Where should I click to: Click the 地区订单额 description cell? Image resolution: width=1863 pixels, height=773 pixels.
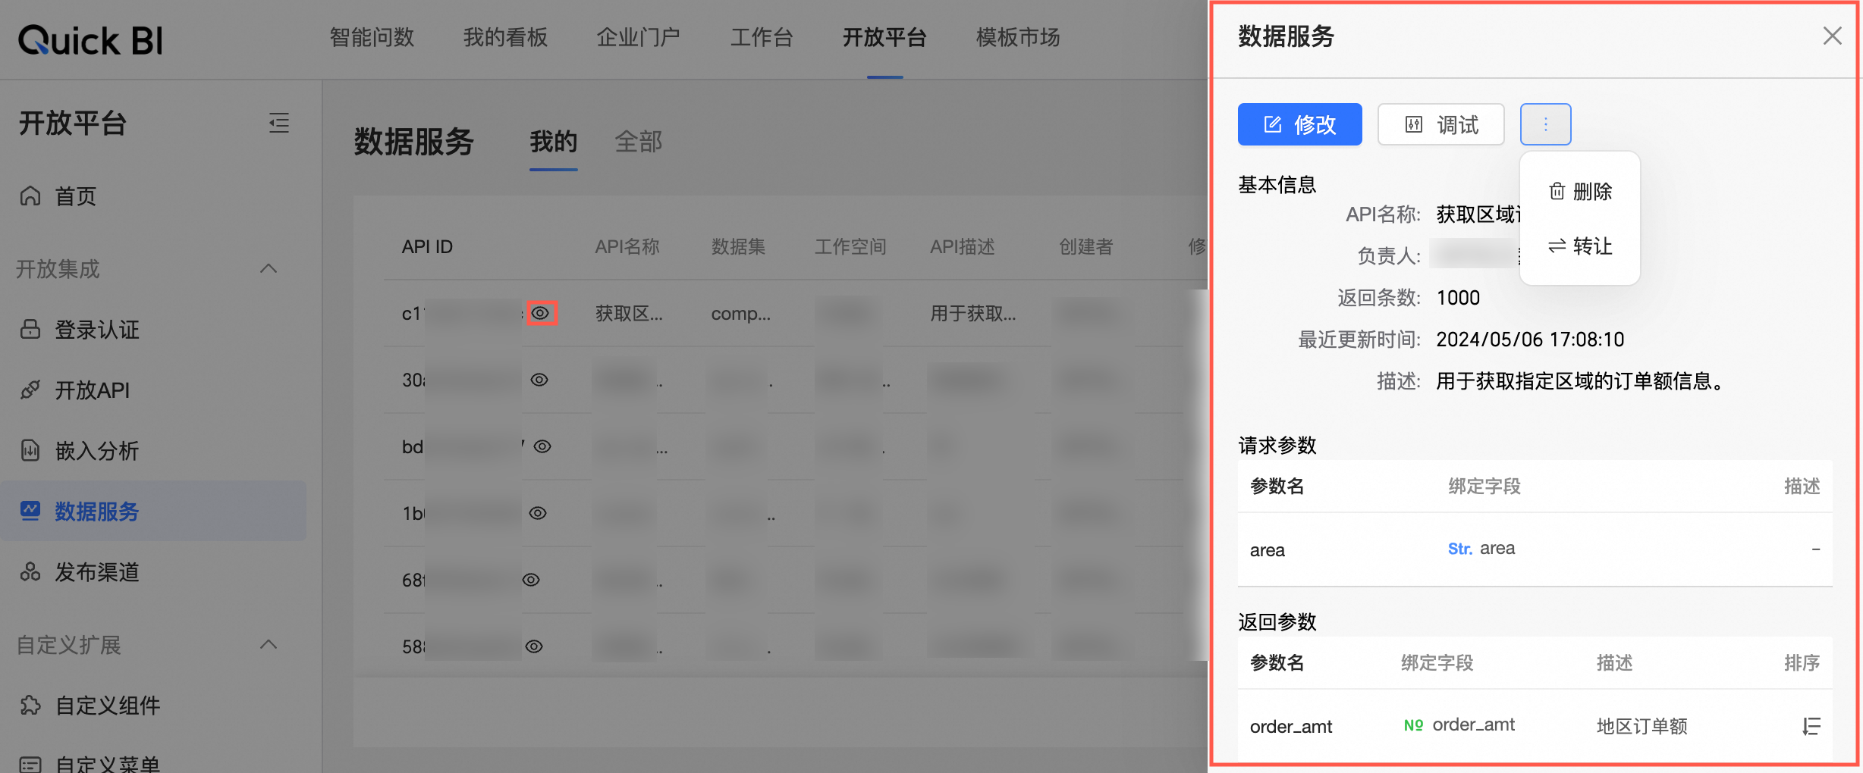click(x=1642, y=726)
